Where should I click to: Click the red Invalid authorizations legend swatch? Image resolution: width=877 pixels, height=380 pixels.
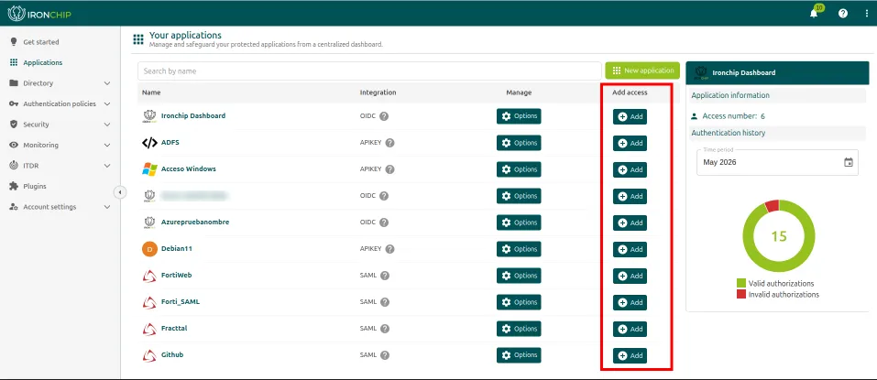[741, 294]
